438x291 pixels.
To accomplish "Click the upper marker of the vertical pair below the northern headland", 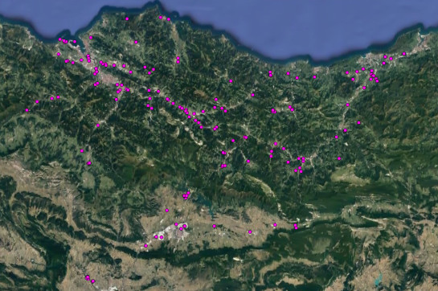I will point(178,58).
